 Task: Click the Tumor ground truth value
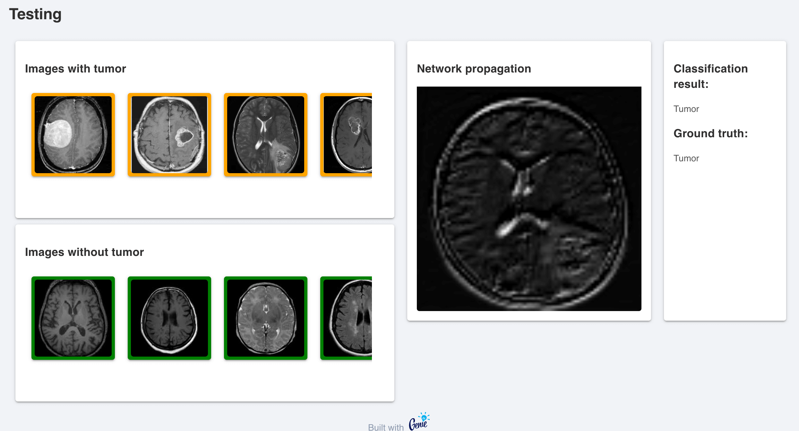(686, 158)
